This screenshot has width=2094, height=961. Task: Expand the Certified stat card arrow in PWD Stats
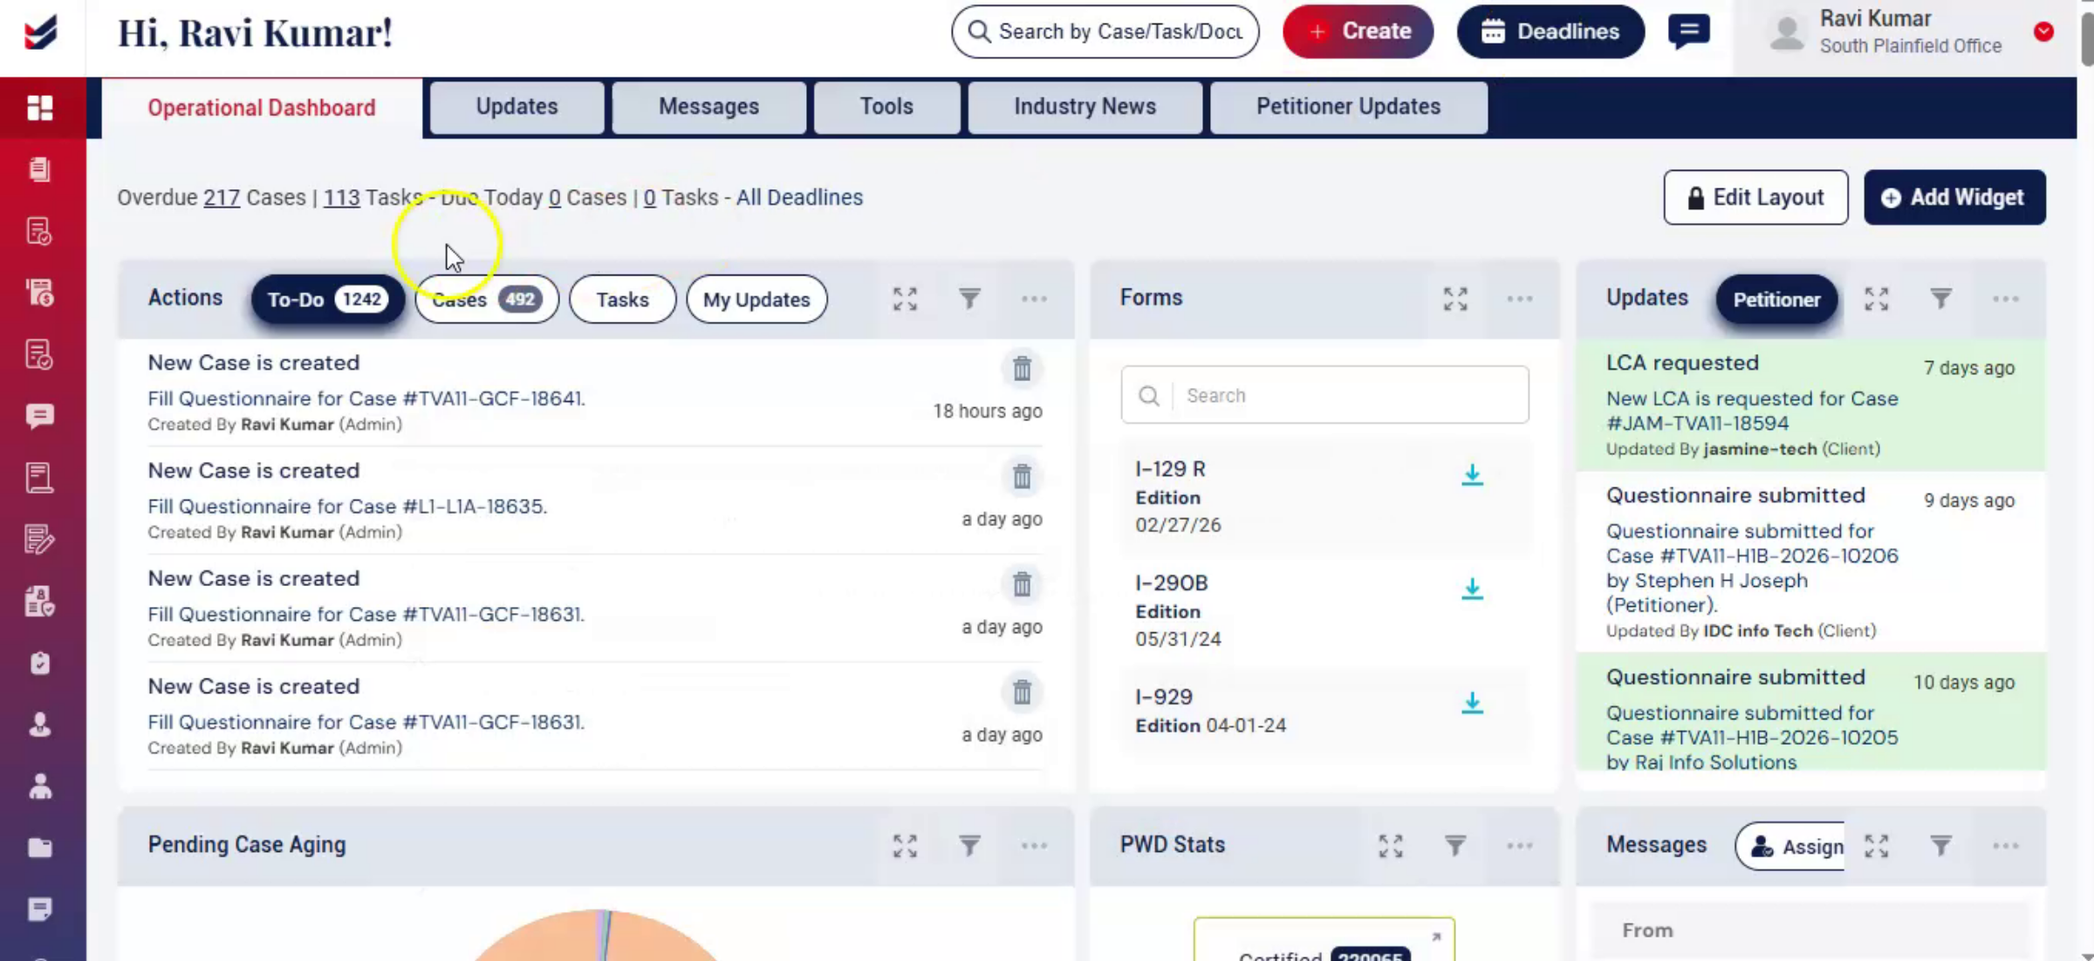coord(1436,937)
